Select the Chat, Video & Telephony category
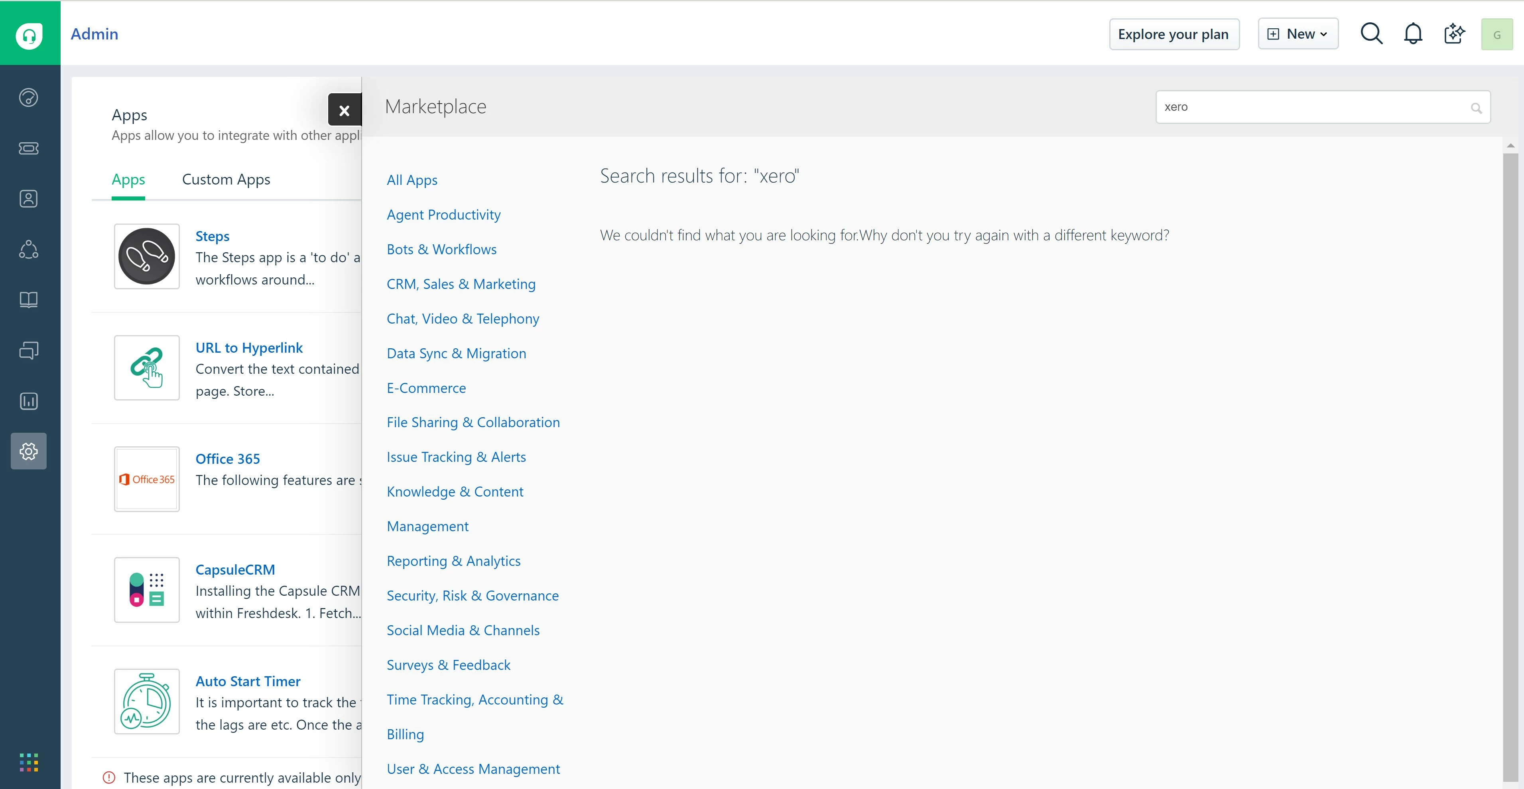This screenshot has width=1524, height=789. point(463,319)
